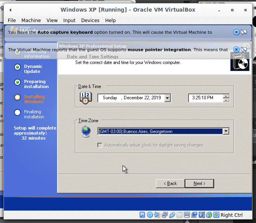This screenshot has height=223, width=256.
Task: Click the 'Preparing installation' setup step
Action: click(36, 84)
